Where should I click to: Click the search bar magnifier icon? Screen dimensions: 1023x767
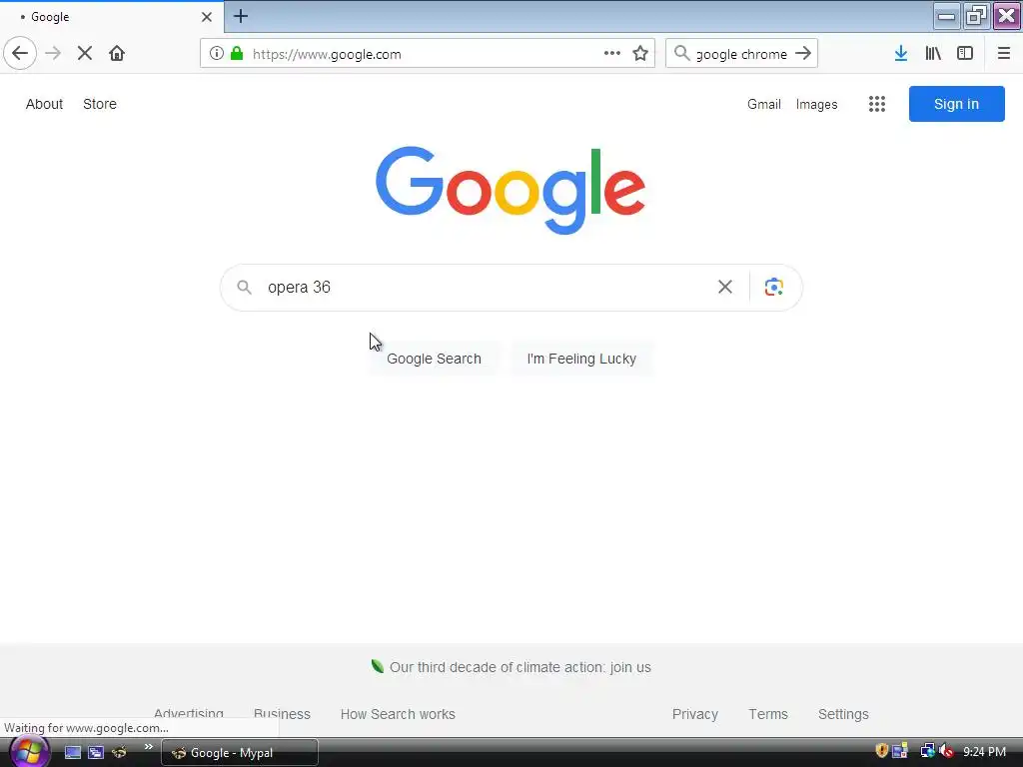coord(681,54)
